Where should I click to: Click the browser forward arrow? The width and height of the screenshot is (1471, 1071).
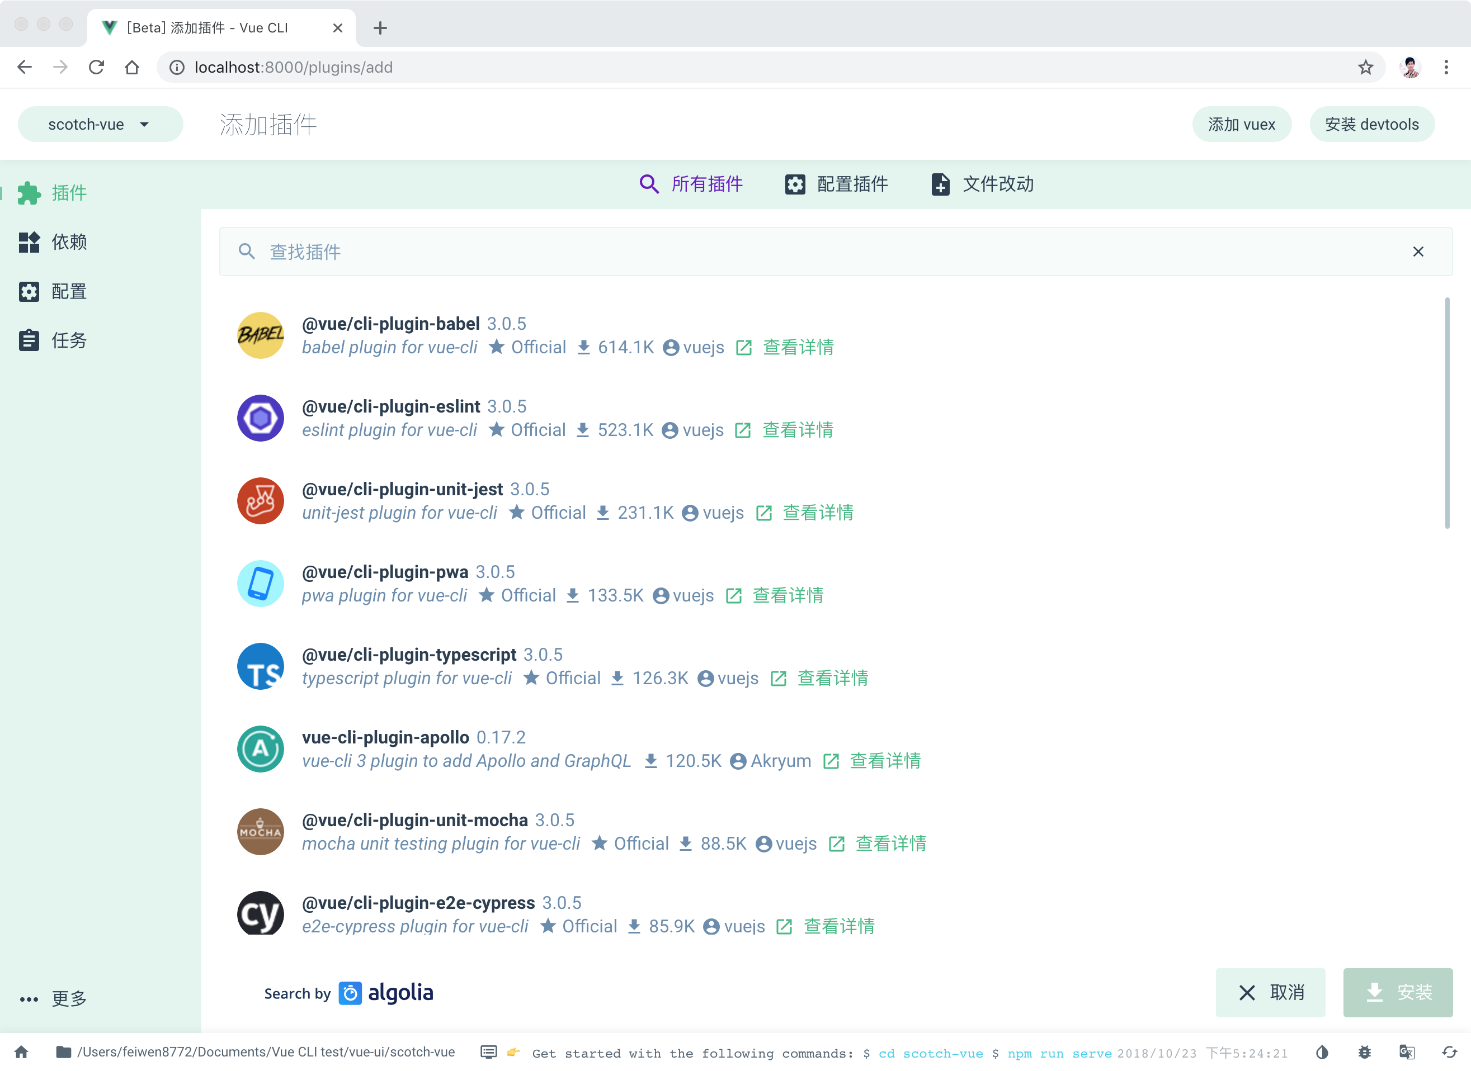tap(60, 67)
